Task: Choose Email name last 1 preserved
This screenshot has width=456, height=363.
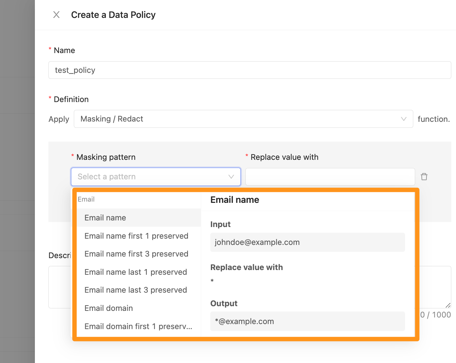Action: pos(139,272)
